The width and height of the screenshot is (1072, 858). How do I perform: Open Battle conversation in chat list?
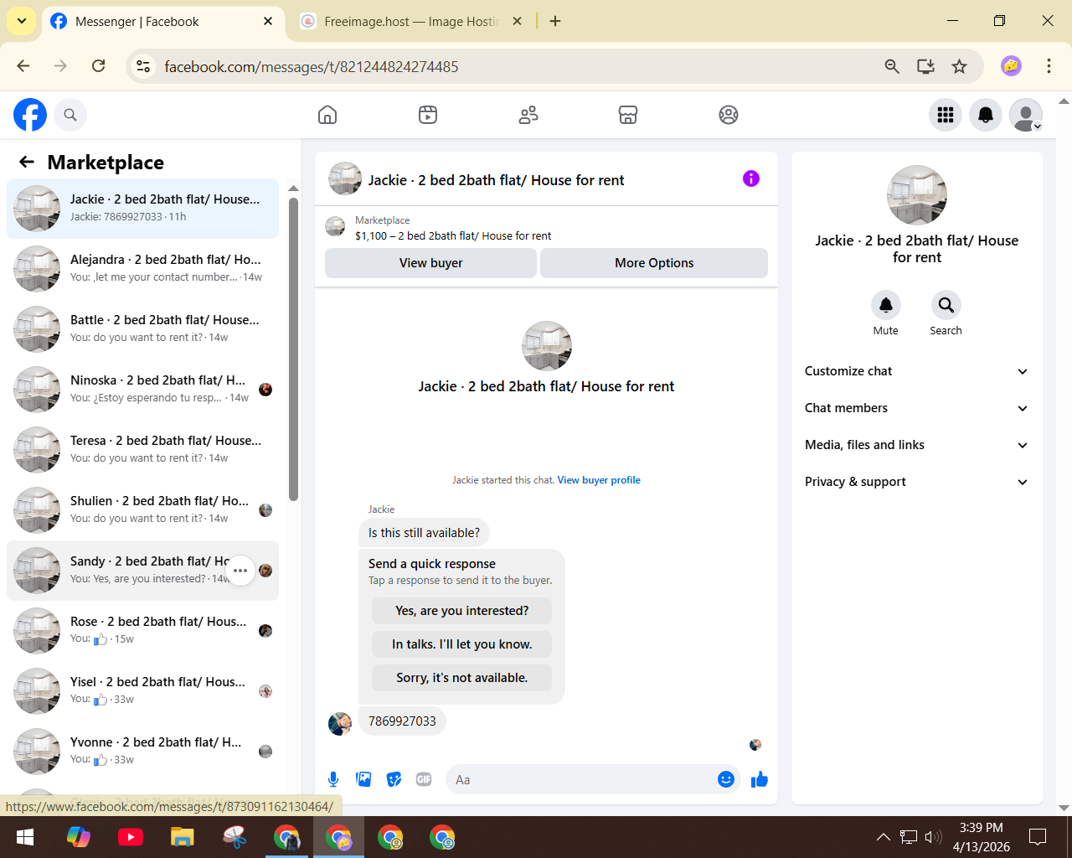[x=142, y=329]
